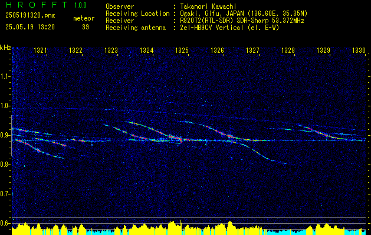The image size is (371, 235).
Task: Select the 1323 time tick label
Action: point(111,50)
